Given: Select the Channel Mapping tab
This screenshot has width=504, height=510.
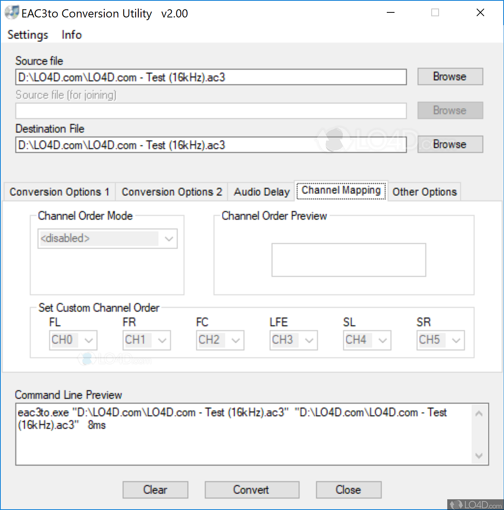Looking at the screenshot, I should [341, 191].
